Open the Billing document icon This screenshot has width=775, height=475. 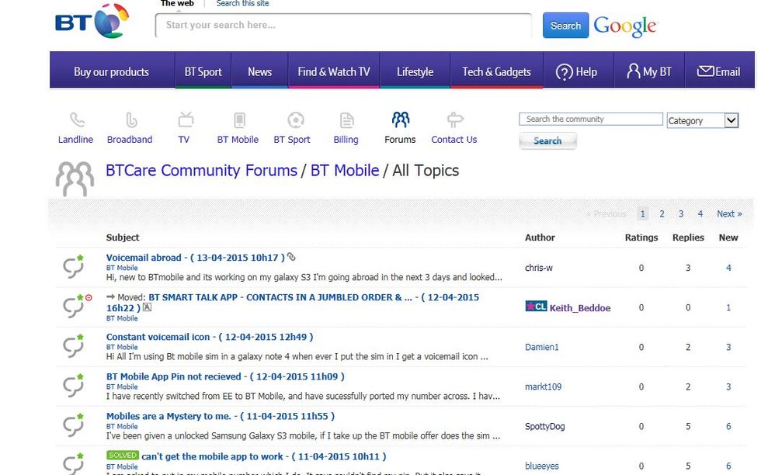[x=347, y=120]
